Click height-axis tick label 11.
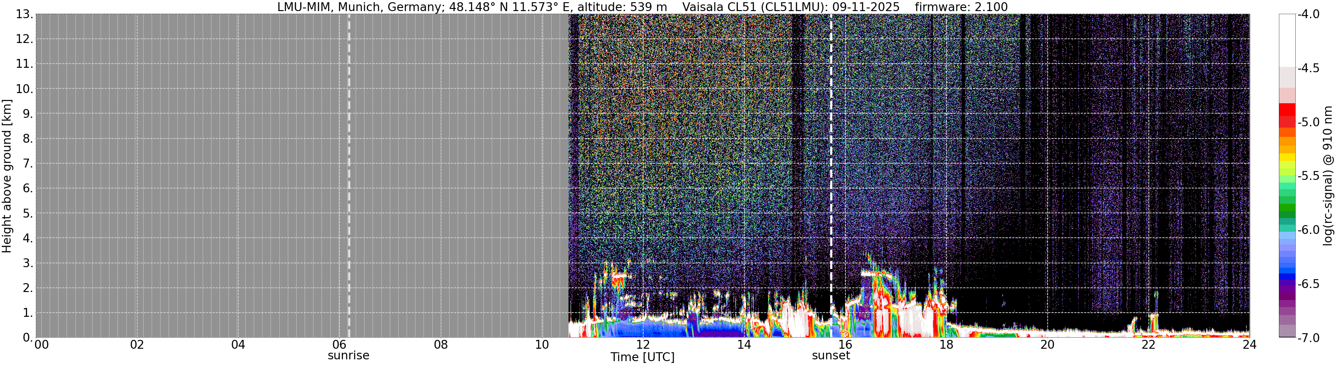This screenshot has height=366, width=1337. pos(24,64)
